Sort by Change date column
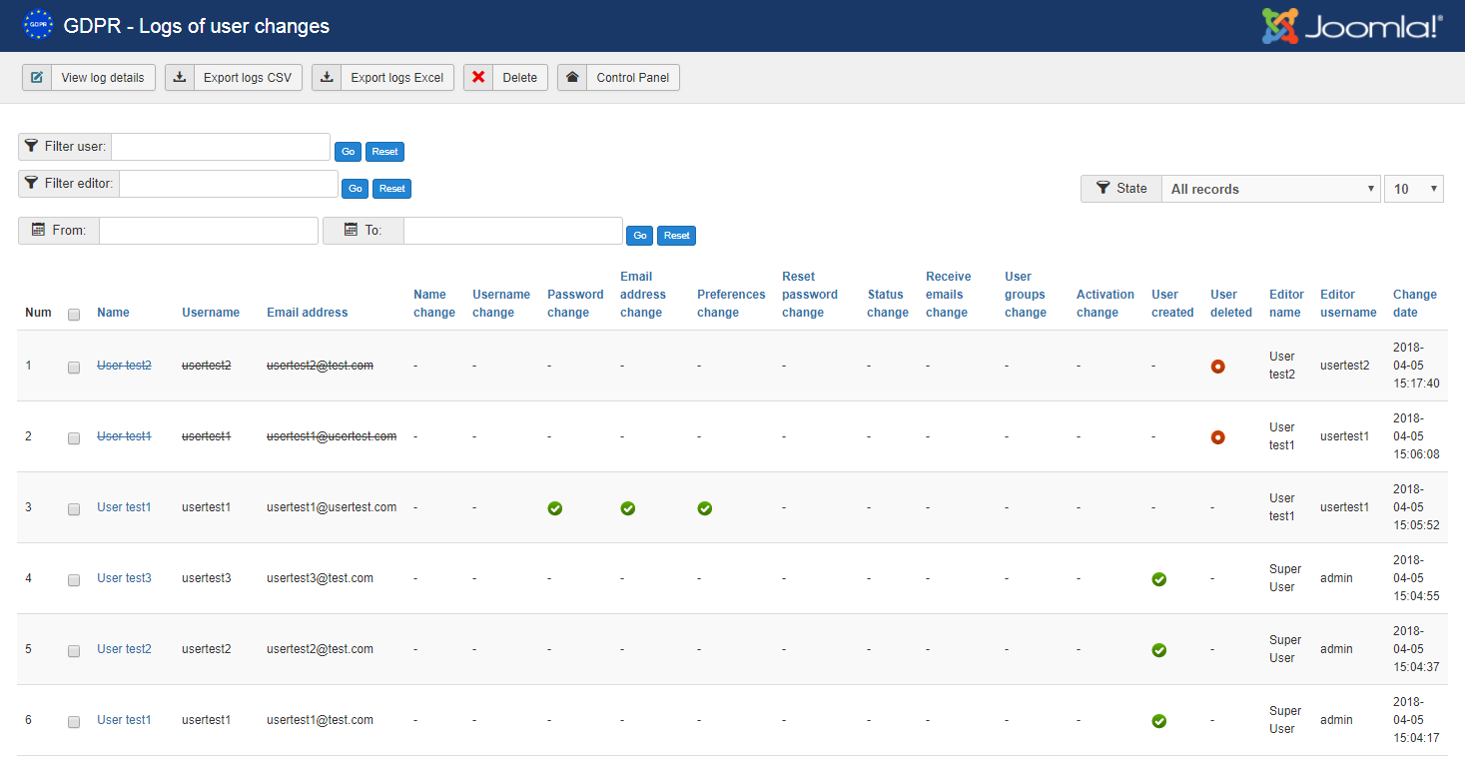Image resolution: width=1465 pixels, height=769 pixels. (x=1415, y=304)
